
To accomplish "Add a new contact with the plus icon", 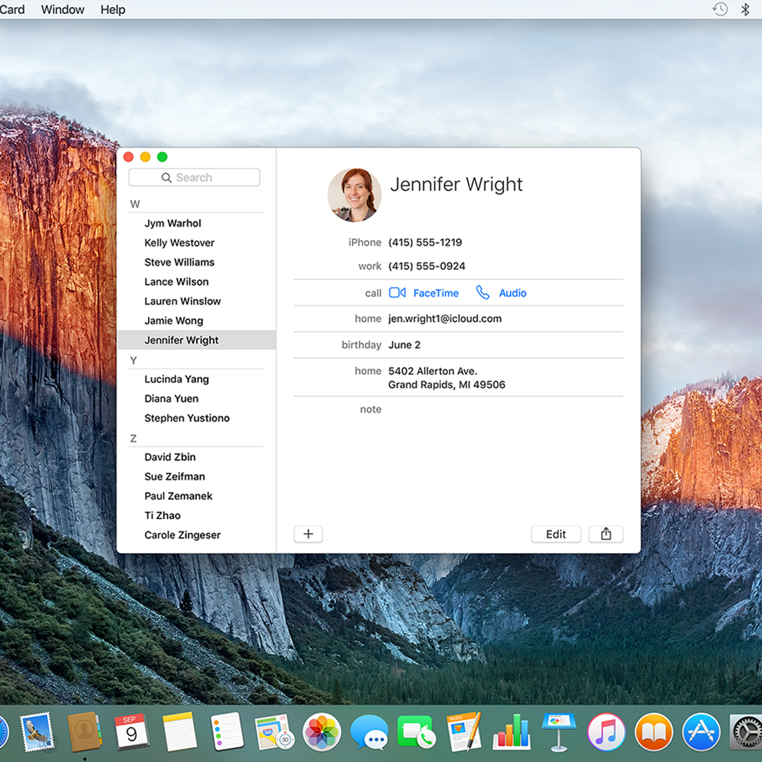I will click(x=308, y=534).
